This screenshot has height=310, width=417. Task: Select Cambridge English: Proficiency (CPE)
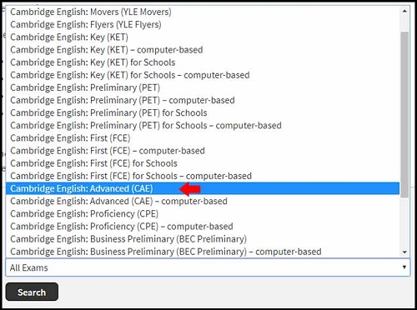pos(203,214)
